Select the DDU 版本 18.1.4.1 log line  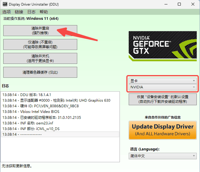coord(60,95)
